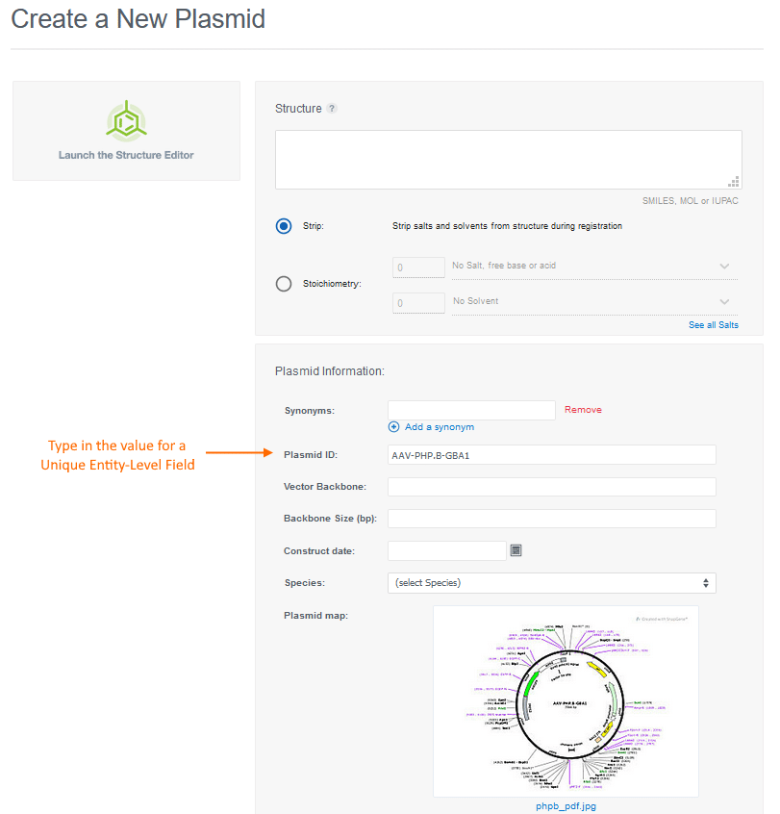
Task: Click the plus icon beside Add a synonym
Action: [x=393, y=427]
